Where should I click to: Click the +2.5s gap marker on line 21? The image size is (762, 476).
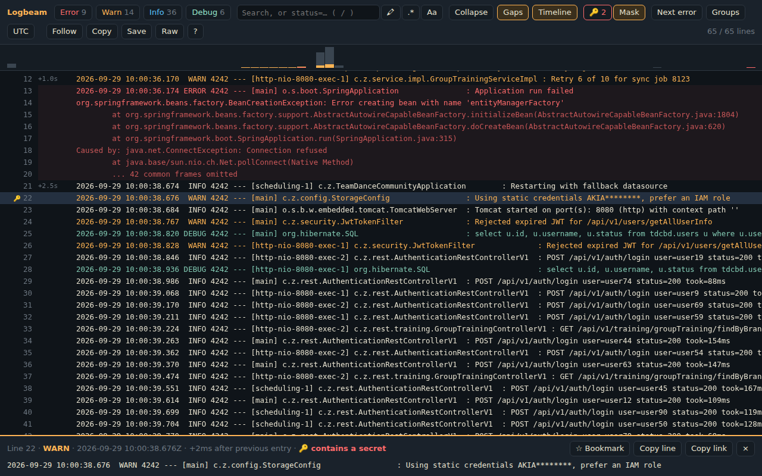[48, 186]
